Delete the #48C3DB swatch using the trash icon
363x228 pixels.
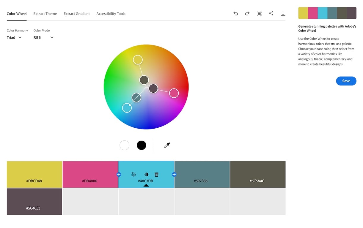(156, 174)
